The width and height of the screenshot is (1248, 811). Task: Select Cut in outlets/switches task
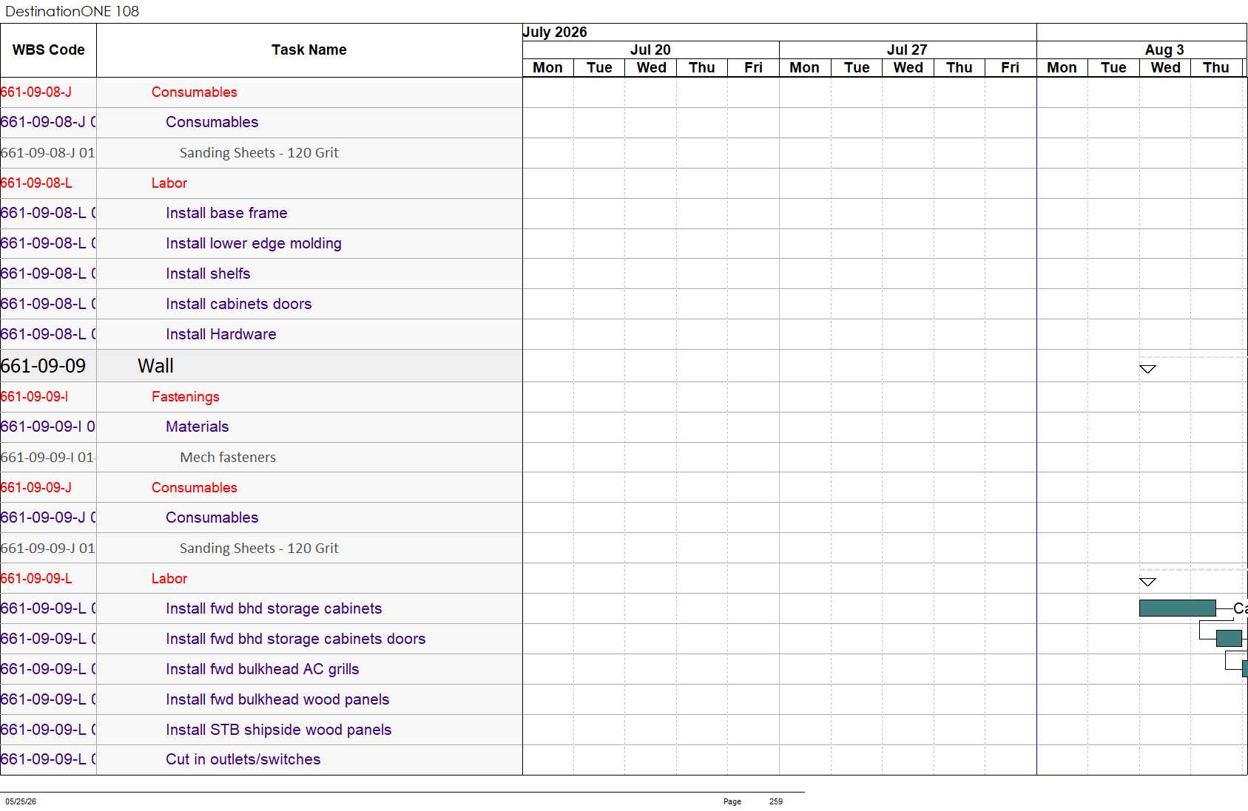[243, 759]
